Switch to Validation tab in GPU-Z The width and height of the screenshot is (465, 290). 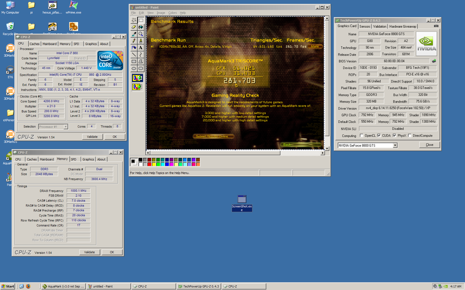380,26
